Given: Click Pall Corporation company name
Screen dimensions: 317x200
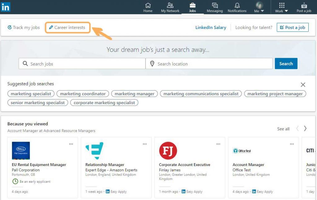Looking at the screenshot, I should [x=26, y=170].
